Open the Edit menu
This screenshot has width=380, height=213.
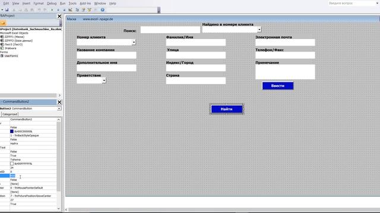tap(6, 4)
